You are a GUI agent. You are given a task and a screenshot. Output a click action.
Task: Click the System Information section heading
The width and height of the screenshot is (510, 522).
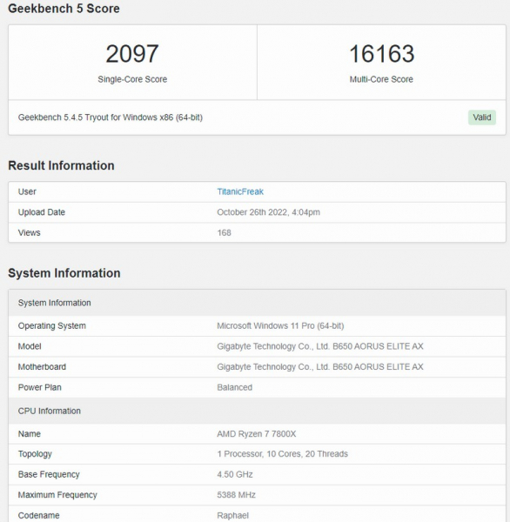pos(64,273)
